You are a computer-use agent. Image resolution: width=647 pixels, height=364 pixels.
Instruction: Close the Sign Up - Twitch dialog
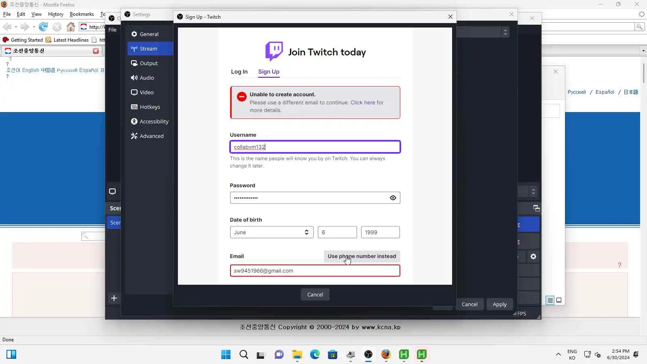pos(450,17)
